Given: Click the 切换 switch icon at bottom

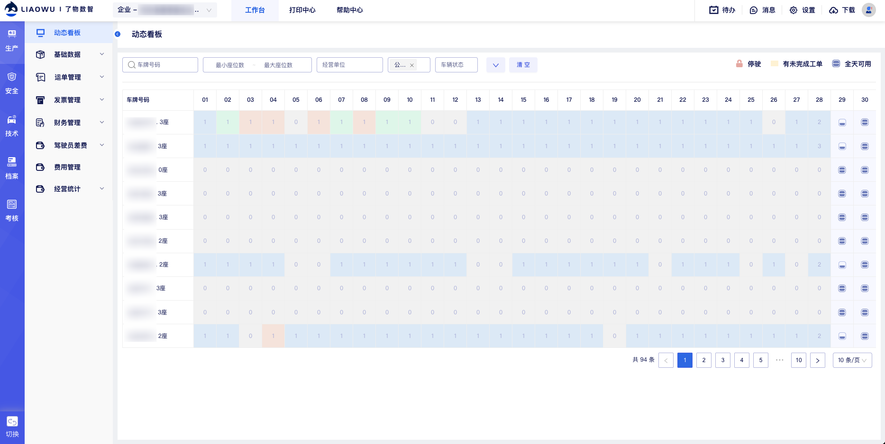Looking at the screenshot, I should (12, 426).
